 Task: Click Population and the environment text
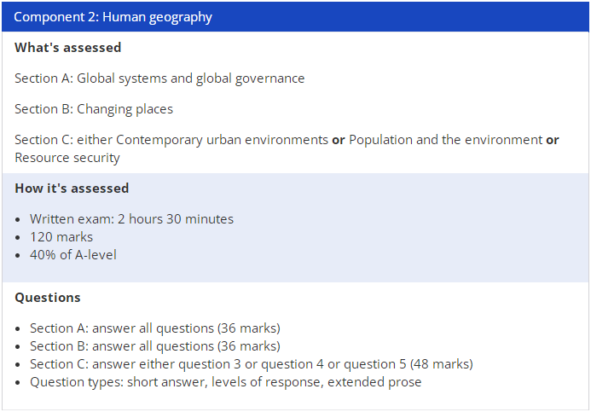point(445,140)
